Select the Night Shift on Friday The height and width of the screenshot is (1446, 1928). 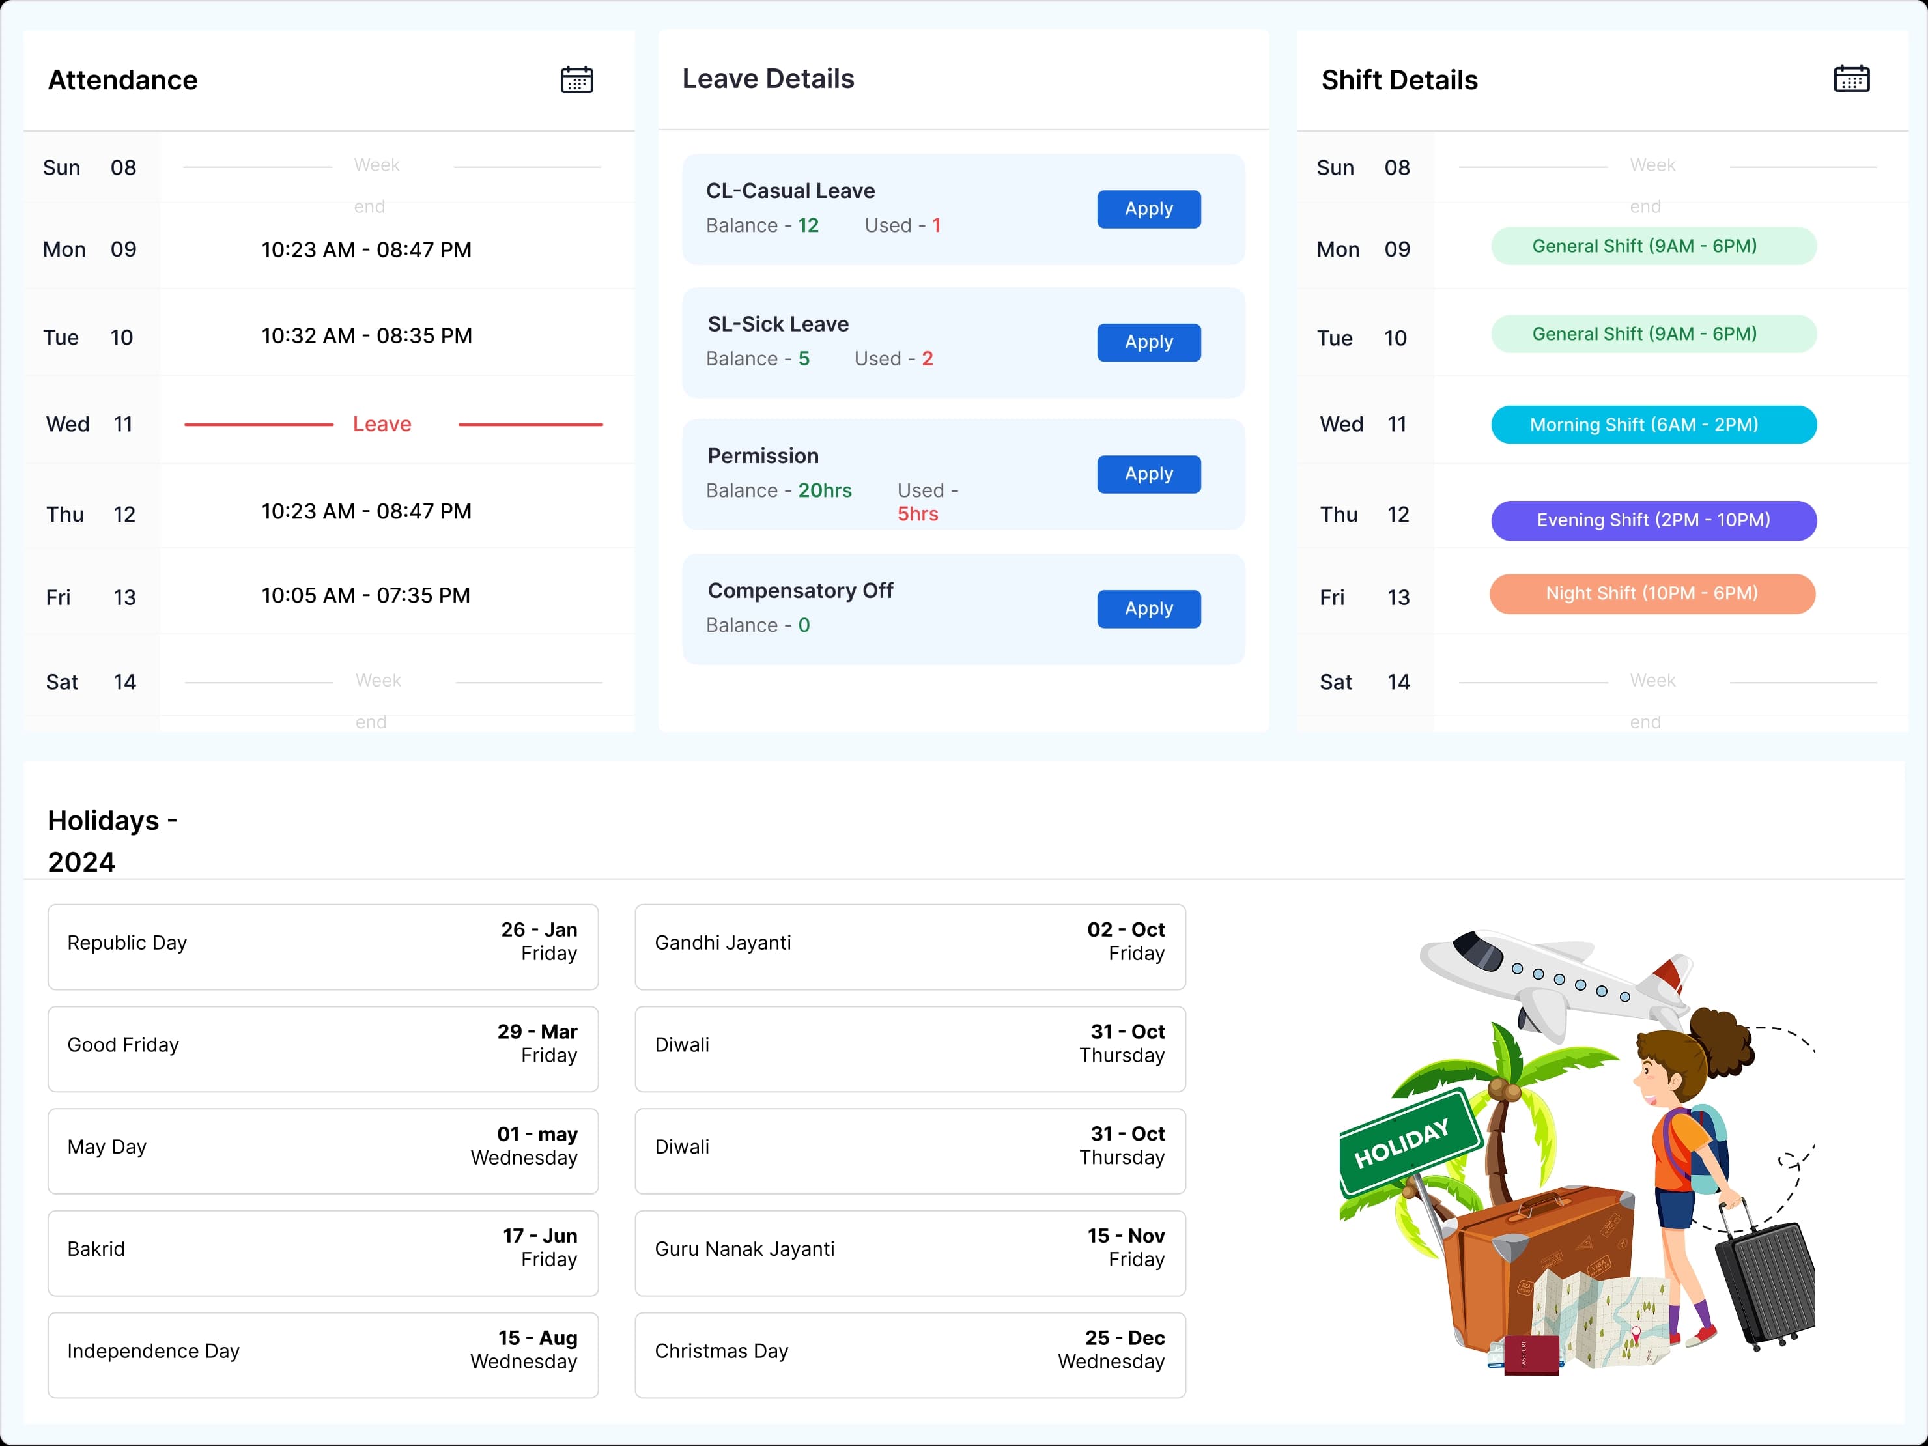(1652, 593)
